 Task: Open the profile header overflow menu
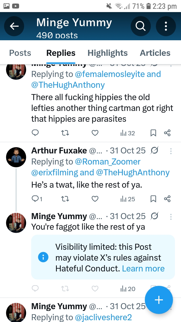[166, 26]
